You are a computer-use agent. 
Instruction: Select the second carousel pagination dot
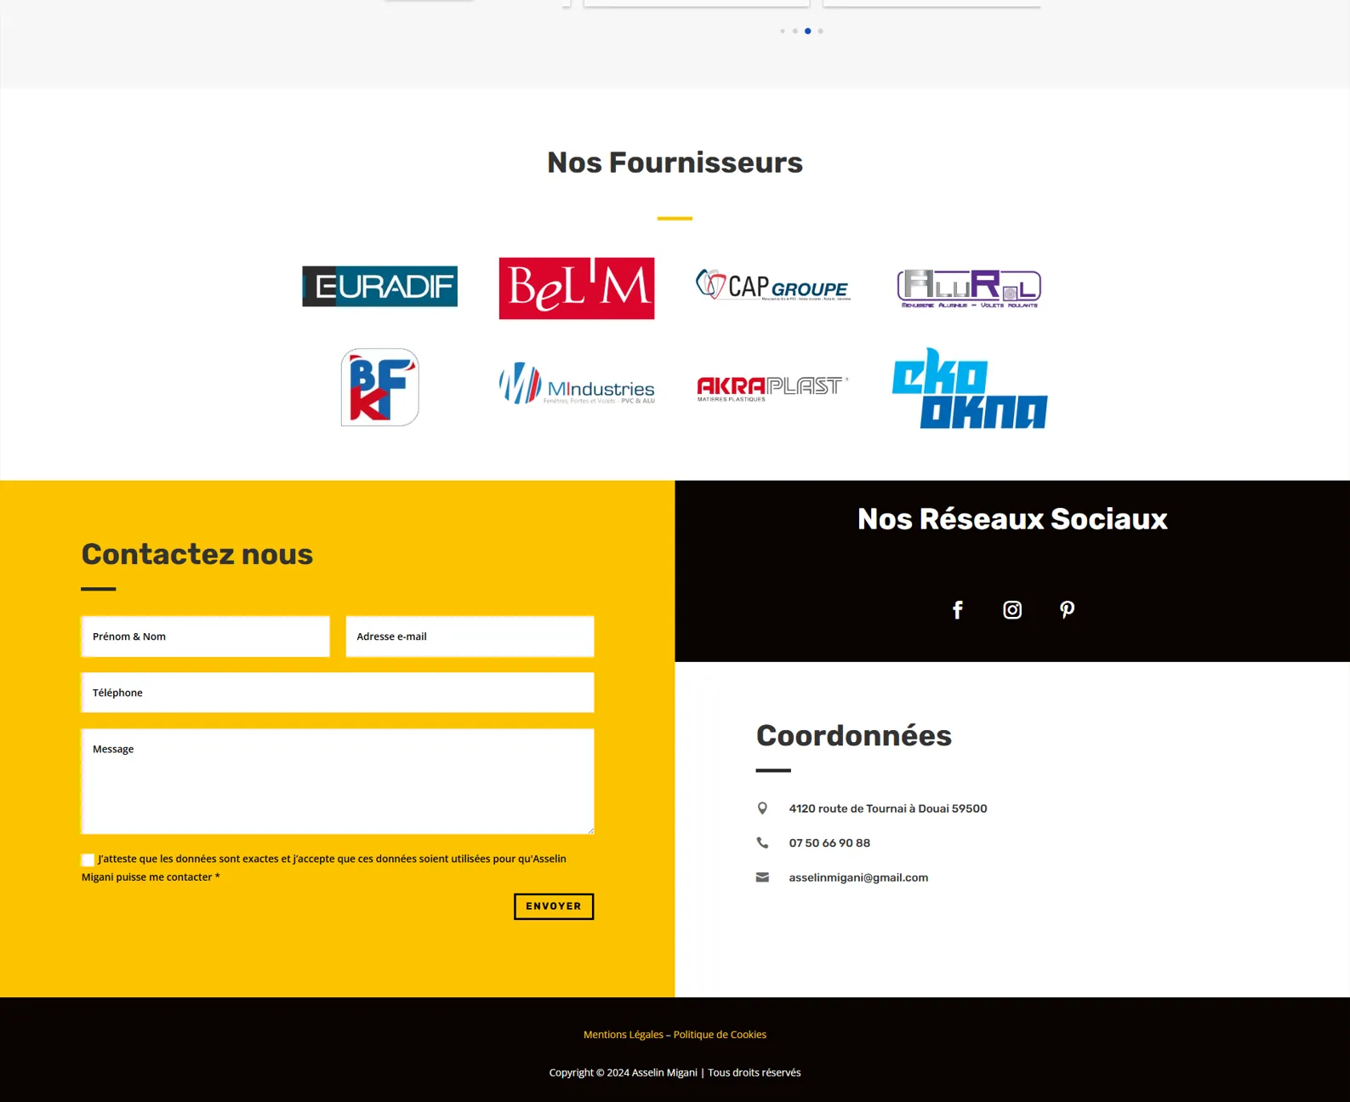[x=795, y=31]
